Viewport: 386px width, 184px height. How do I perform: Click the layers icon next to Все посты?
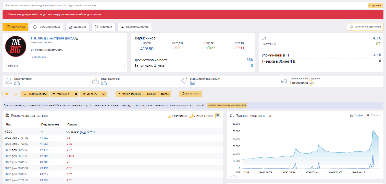(104, 94)
